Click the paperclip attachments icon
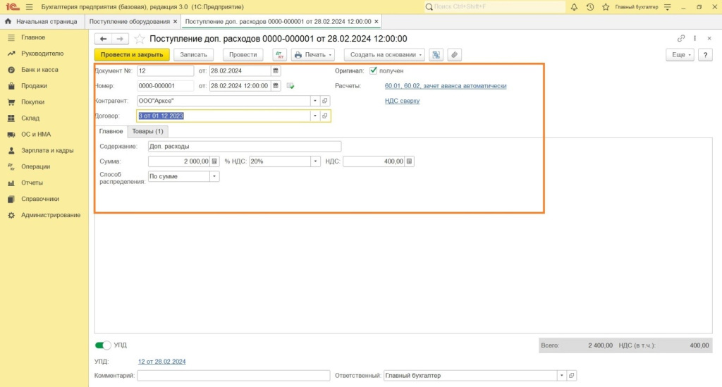Viewport: 722px width, 387px height. point(455,54)
